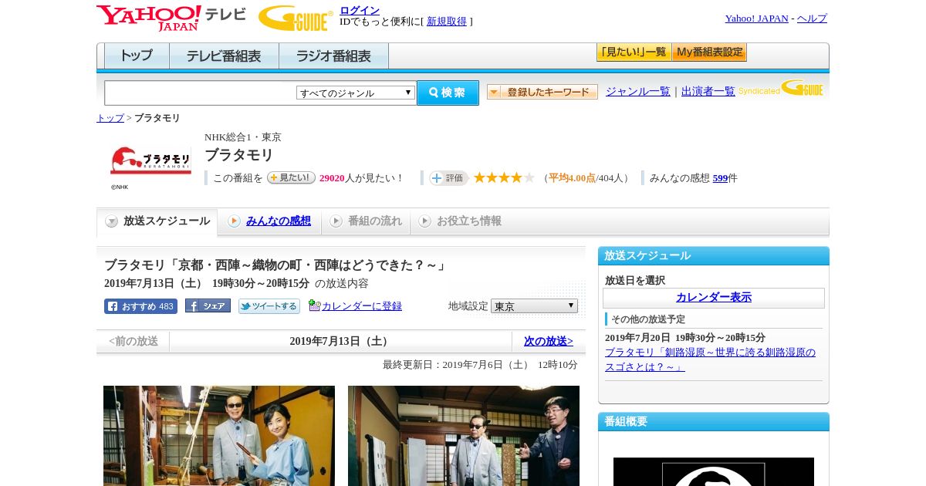Click the 番組の流れ tab play icon
Screen dimensions: 926x486
(336, 221)
